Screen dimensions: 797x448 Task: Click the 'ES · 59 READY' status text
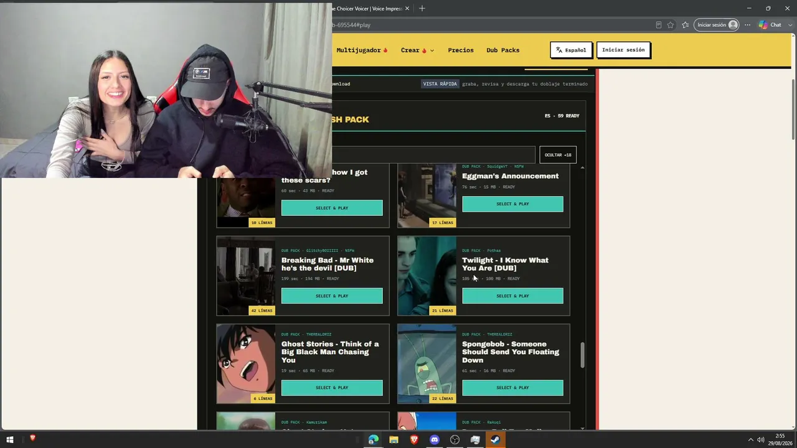[562, 116]
